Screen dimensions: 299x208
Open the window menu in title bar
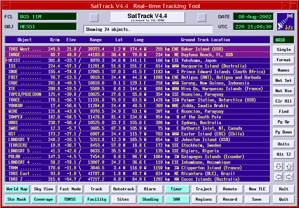pos(6,6)
